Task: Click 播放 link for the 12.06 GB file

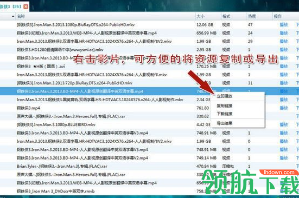Action: coord(284,24)
